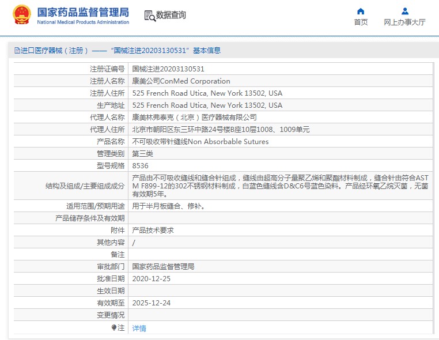Image resolution: width=439 pixels, height=340 pixels.
Task: Click product name Non Absorbable Sutures
Action: coord(200,141)
